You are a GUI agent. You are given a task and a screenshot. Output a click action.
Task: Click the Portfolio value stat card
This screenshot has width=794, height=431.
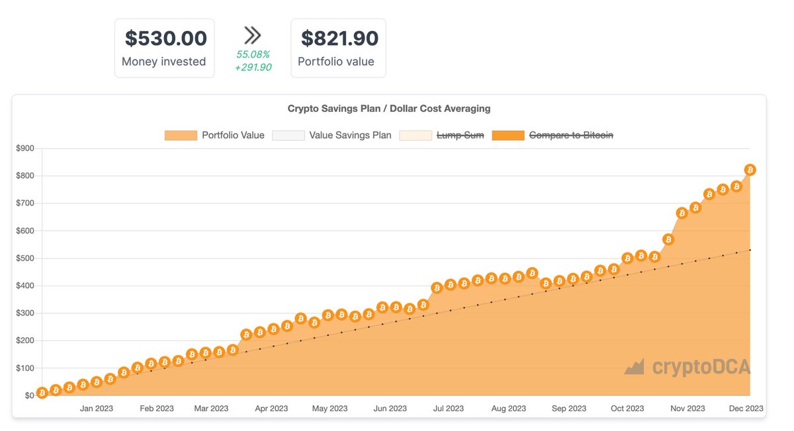pyautogui.click(x=338, y=48)
